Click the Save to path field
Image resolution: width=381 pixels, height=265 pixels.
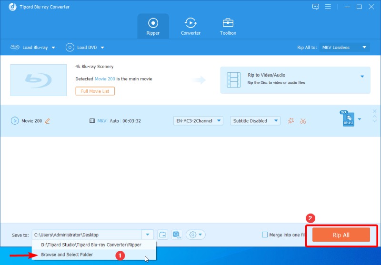click(87, 235)
